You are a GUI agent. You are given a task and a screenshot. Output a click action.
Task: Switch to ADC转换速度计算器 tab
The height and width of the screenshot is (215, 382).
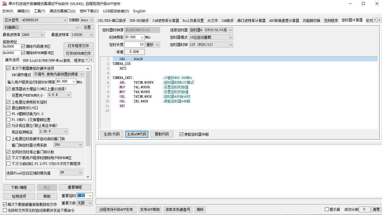(284, 21)
